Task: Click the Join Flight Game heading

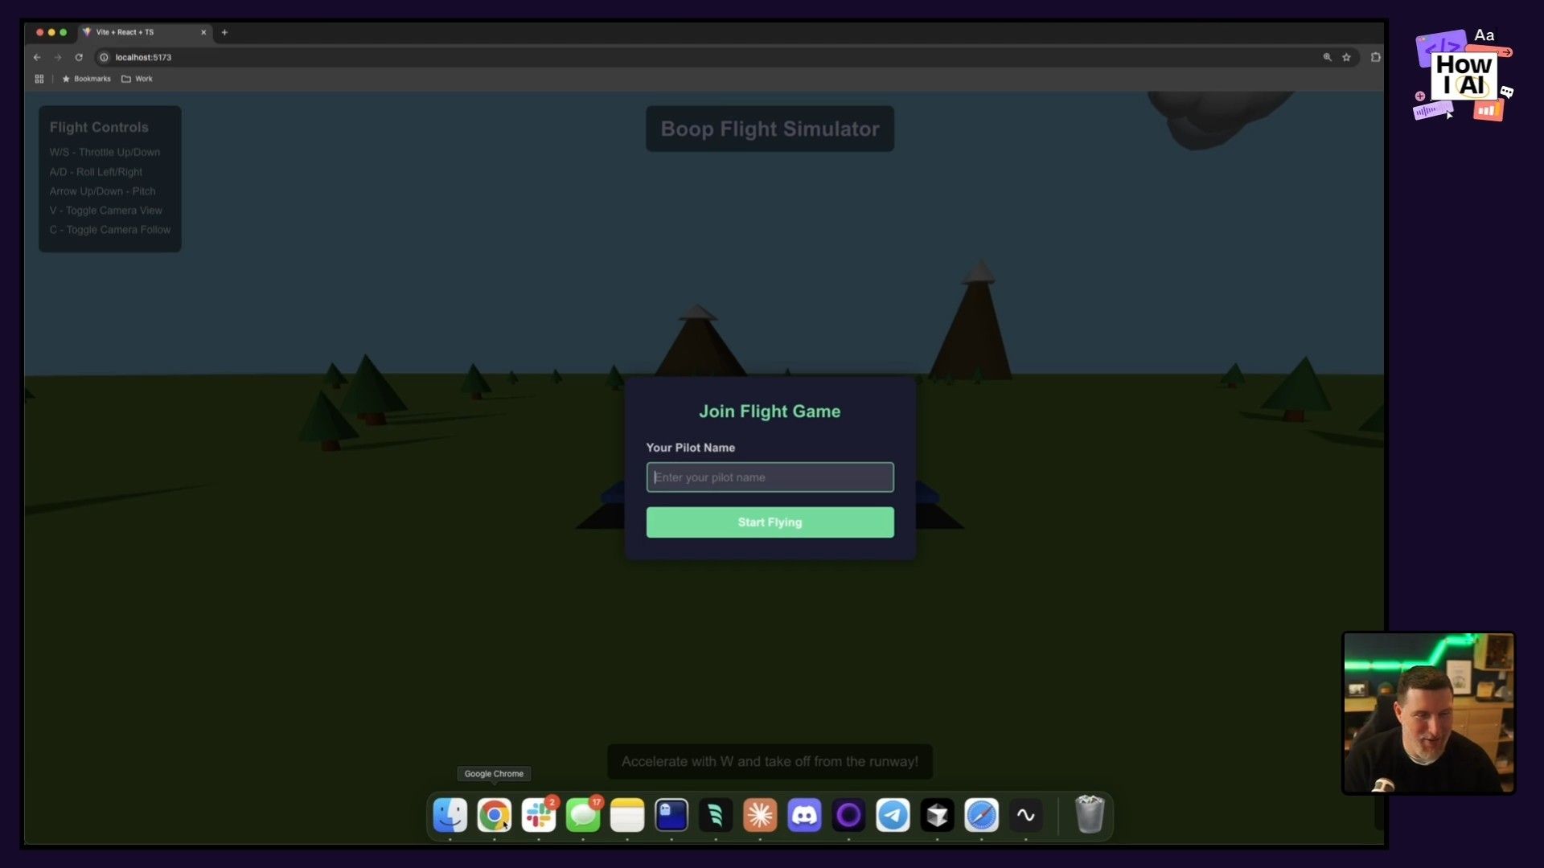Action: tap(770, 411)
